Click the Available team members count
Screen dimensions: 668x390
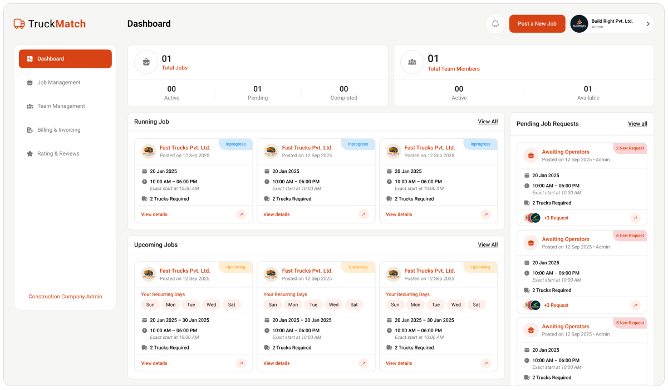[588, 89]
